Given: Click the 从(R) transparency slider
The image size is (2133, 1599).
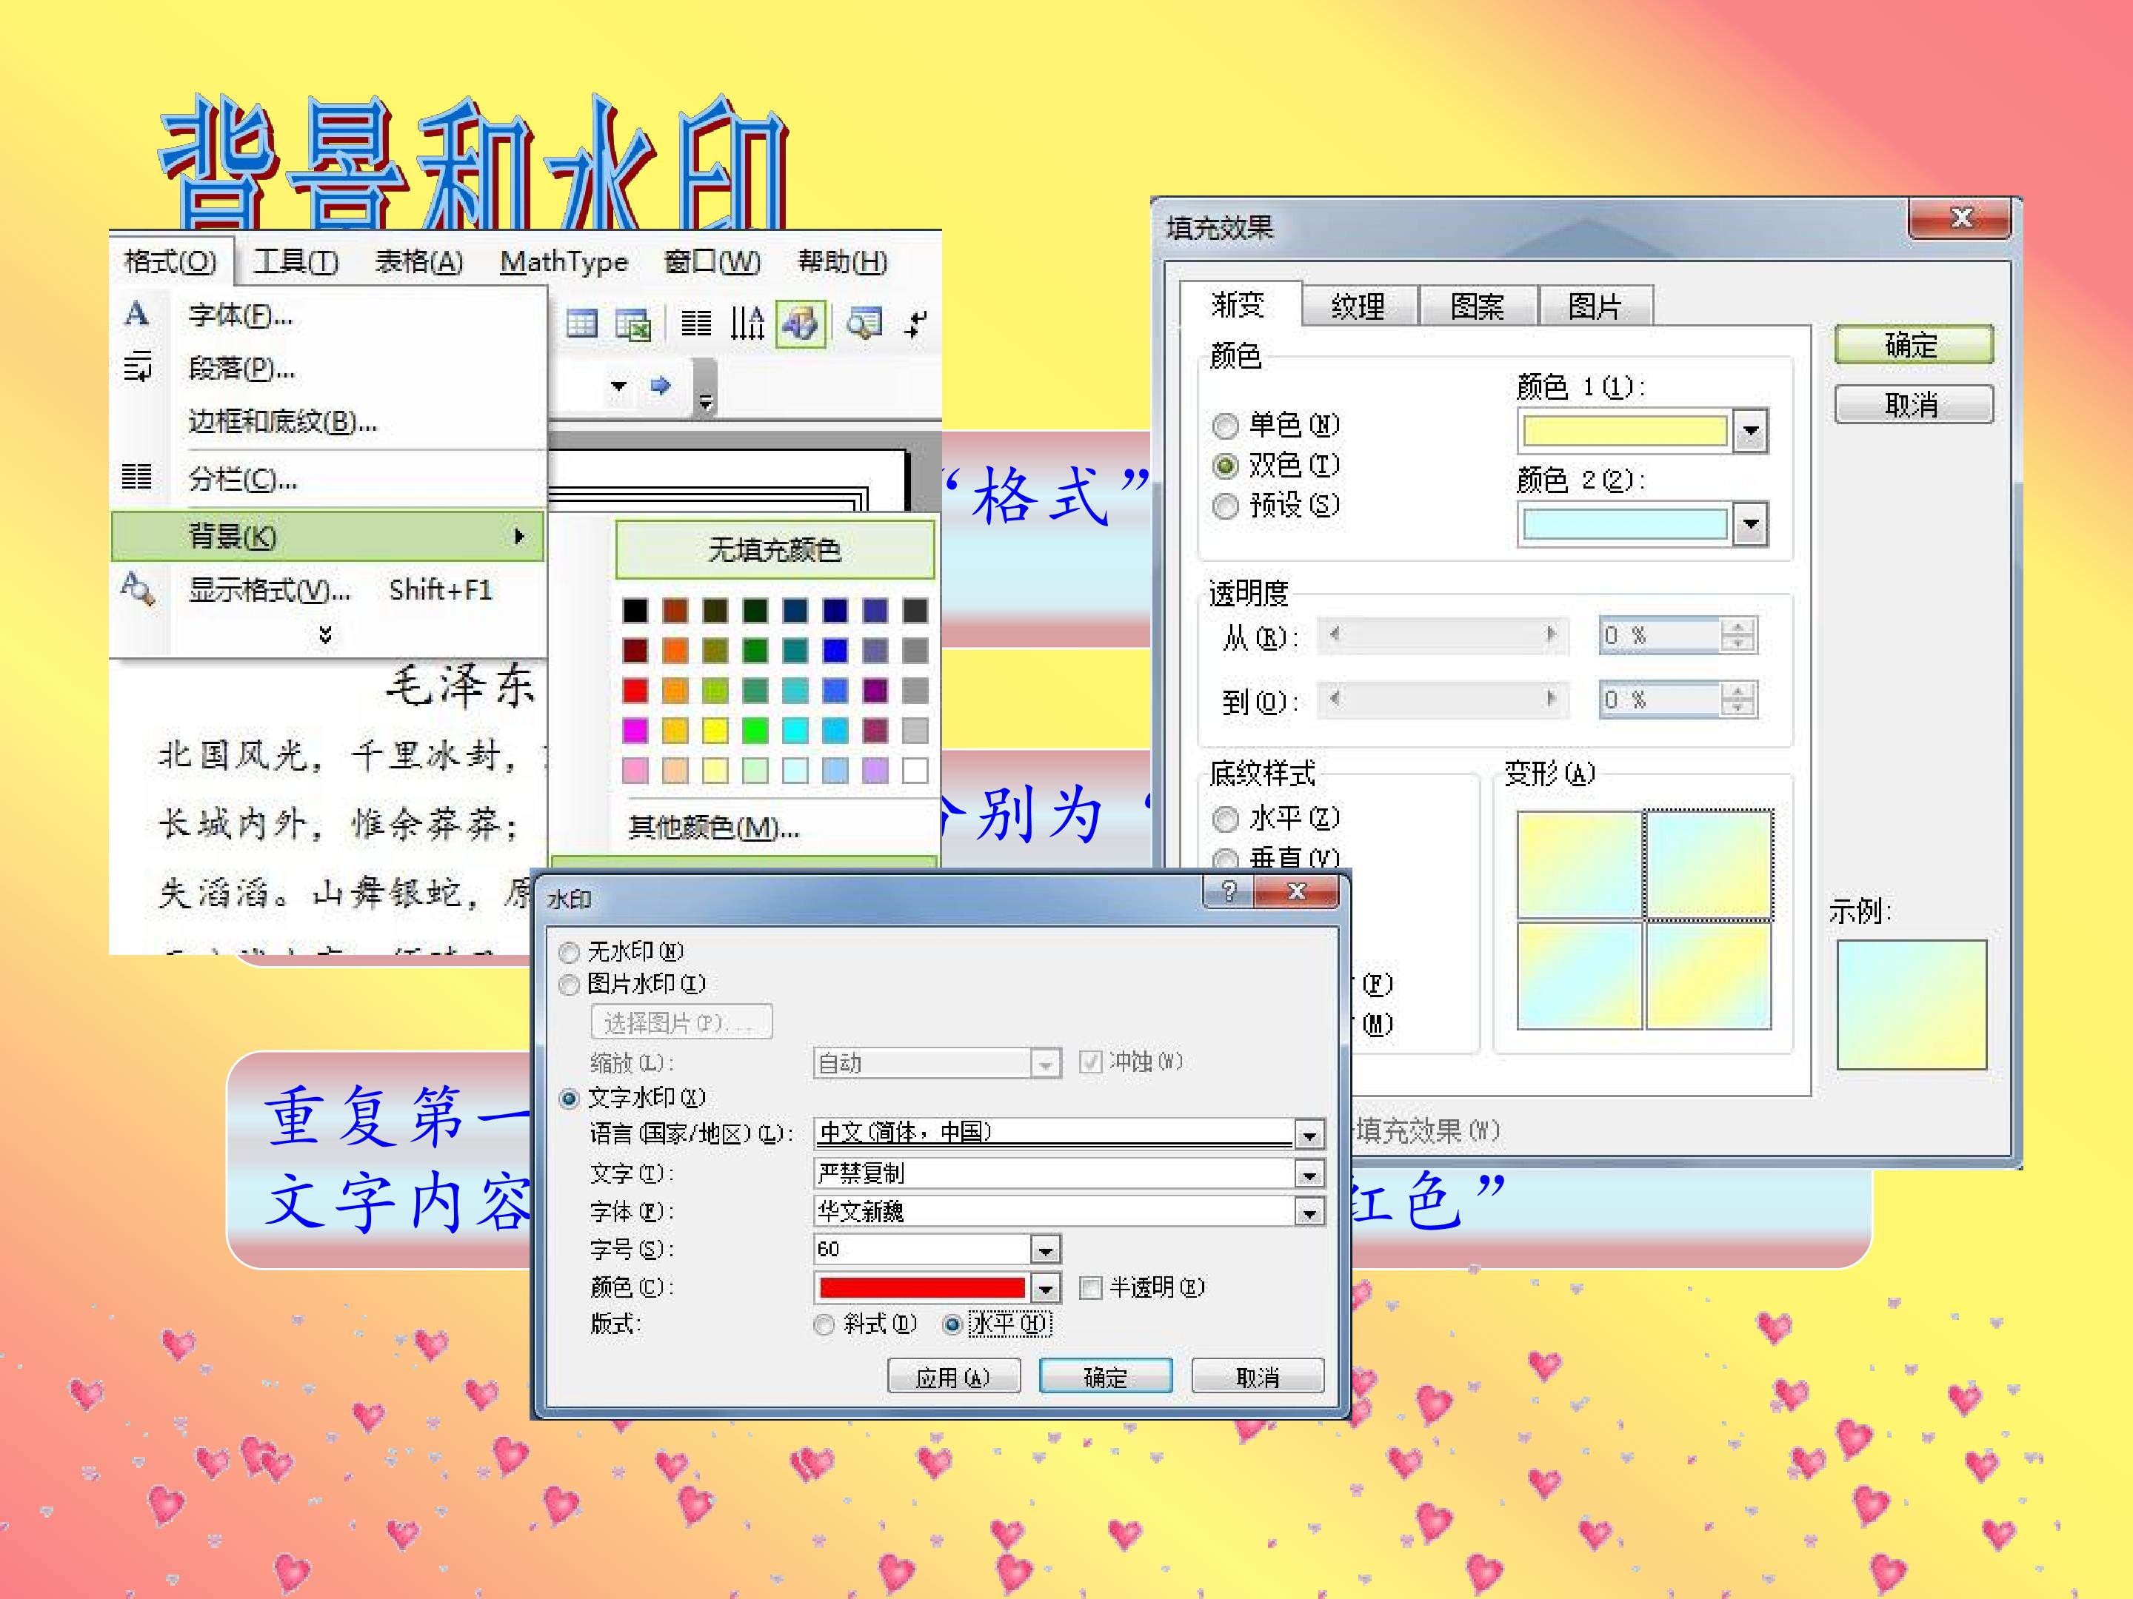Looking at the screenshot, I should pyautogui.click(x=1443, y=634).
